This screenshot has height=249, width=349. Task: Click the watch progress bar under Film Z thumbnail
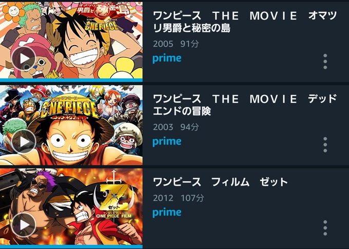pos(71,247)
